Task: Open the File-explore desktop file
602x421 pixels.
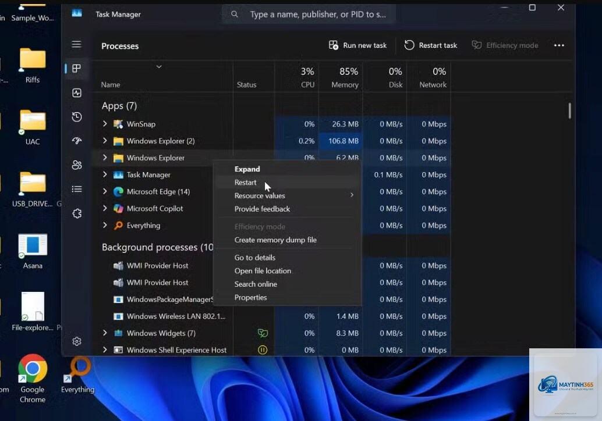Action: click(33, 311)
